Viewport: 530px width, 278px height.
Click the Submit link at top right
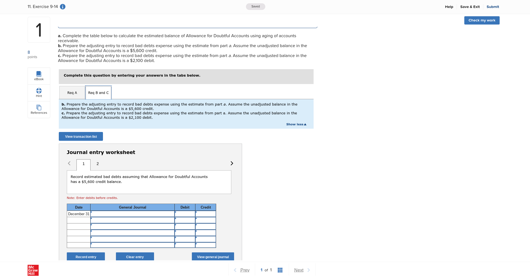click(493, 7)
